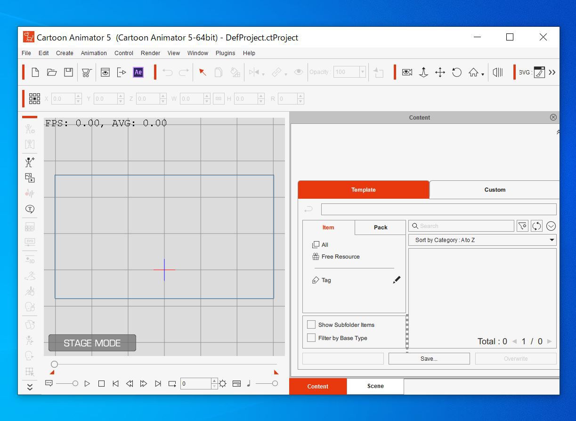Click the slider handle beside the speech bubble icon
The image size is (576, 421).
click(x=75, y=383)
